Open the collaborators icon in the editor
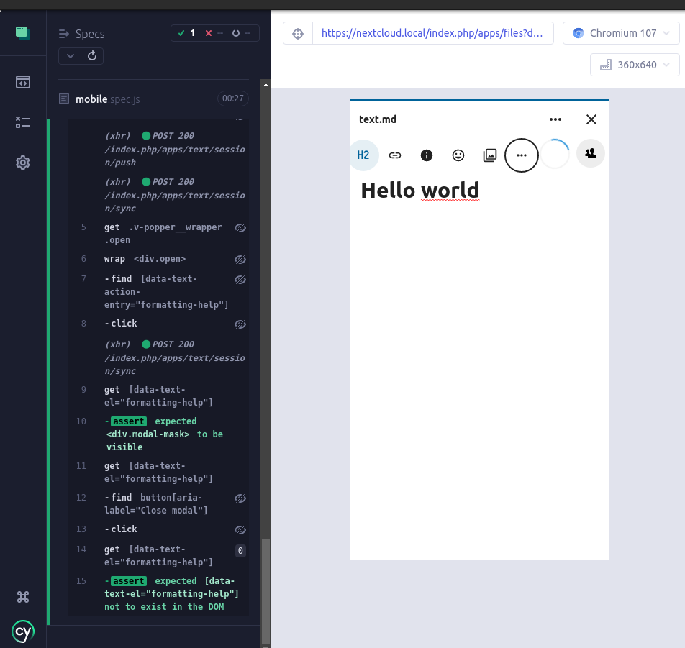Image resolution: width=685 pixels, height=648 pixels. 590,153
